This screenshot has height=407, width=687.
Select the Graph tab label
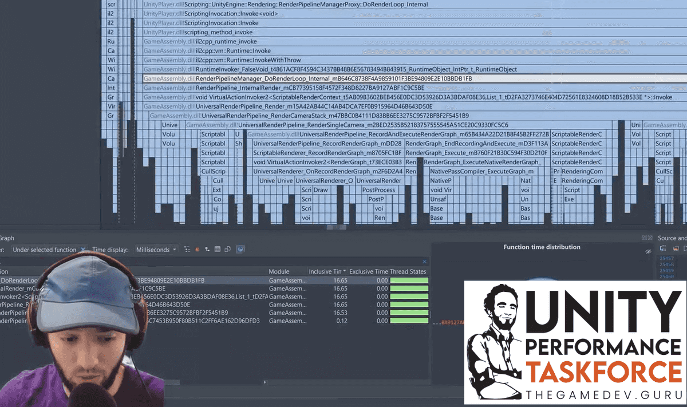(6, 238)
